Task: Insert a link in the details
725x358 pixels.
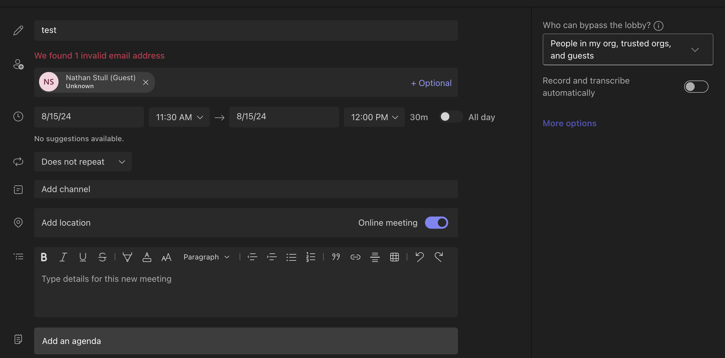Action: point(355,257)
